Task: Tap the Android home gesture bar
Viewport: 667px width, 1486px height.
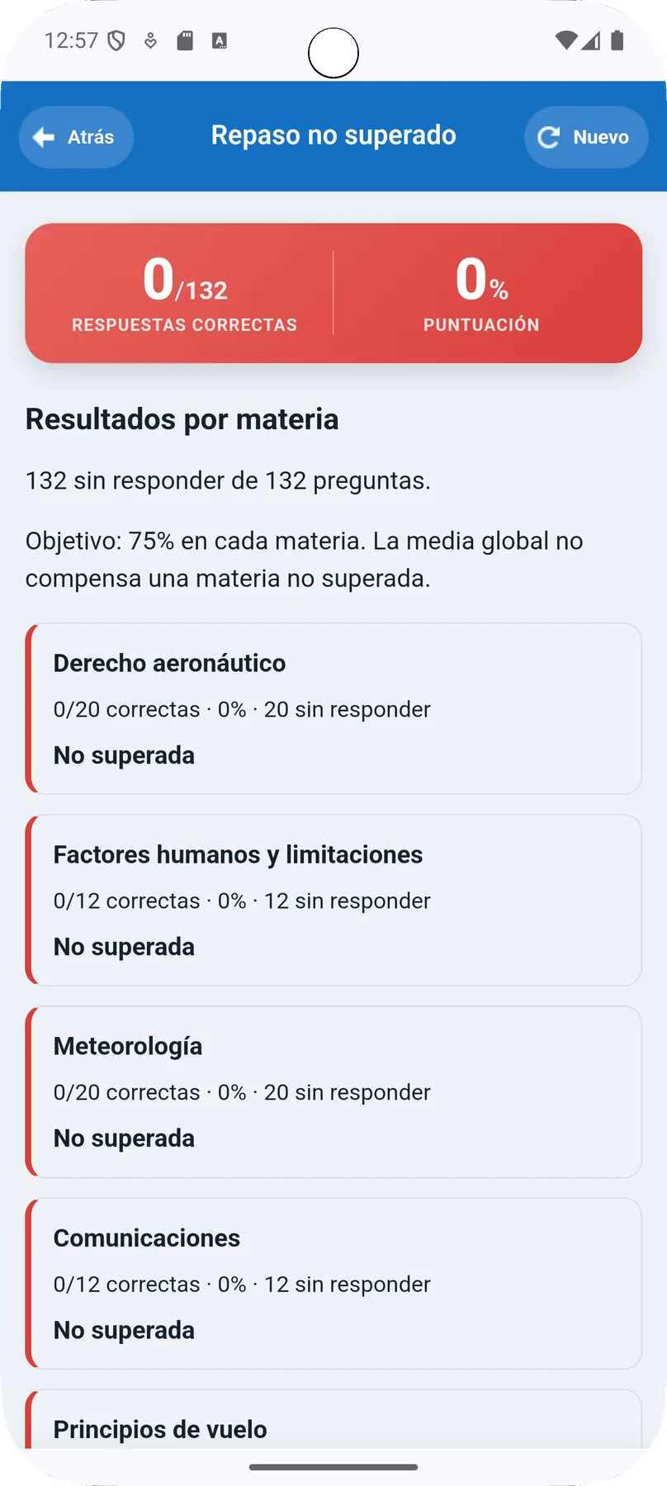Action: pyautogui.click(x=333, y=1467)
